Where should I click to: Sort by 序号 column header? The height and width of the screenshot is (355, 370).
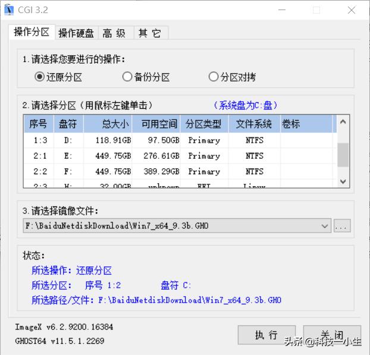(x=38, y=124)
